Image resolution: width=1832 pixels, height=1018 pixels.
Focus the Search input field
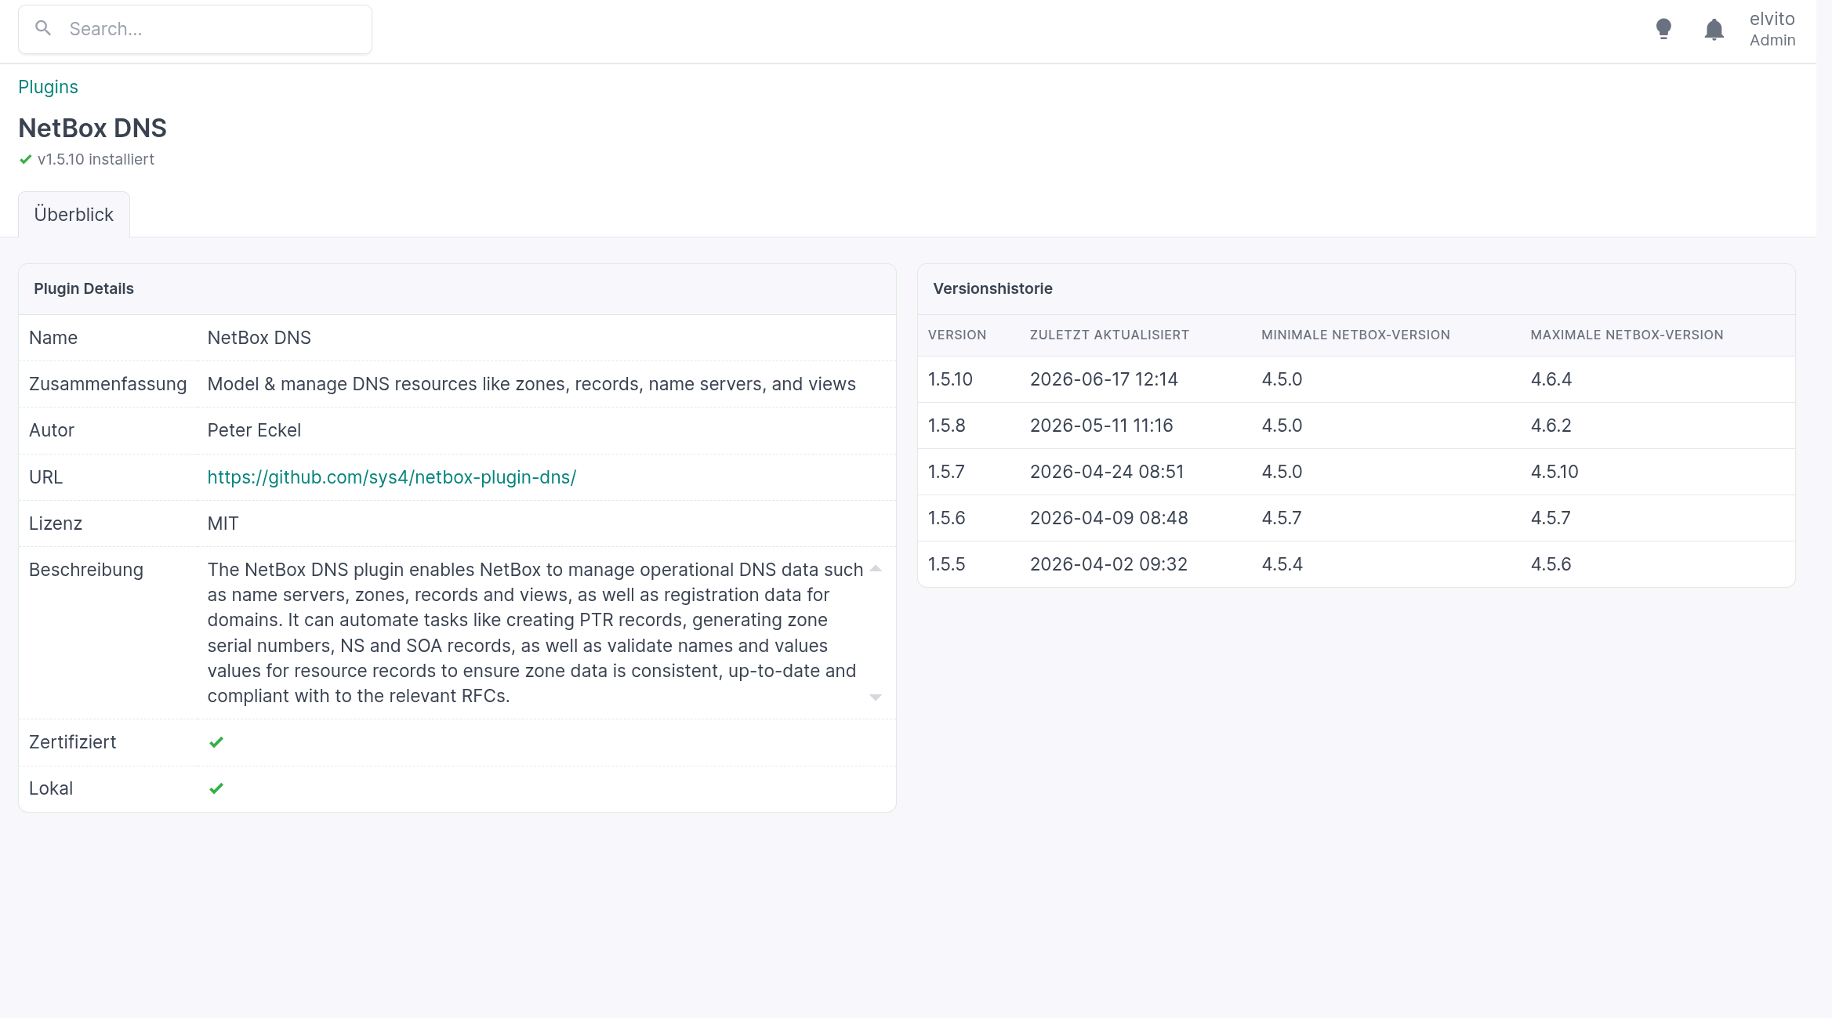point(195,29)
